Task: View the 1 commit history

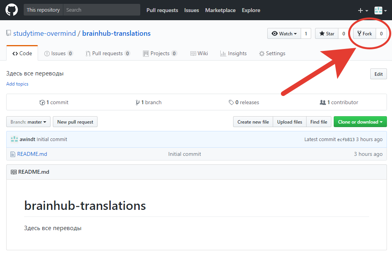Action: click(54, 102)
